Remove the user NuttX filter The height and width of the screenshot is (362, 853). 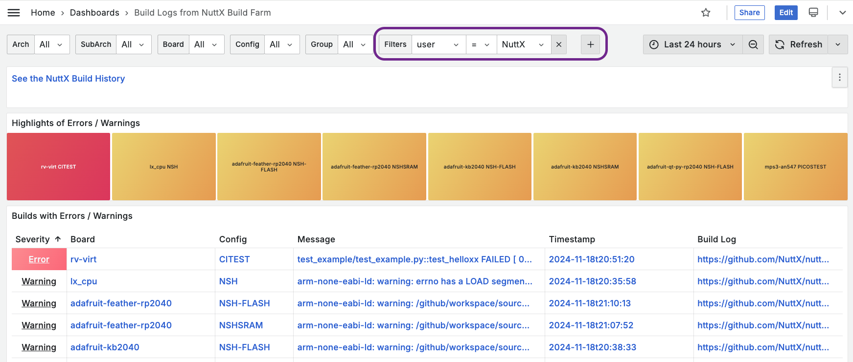[559, 44]
